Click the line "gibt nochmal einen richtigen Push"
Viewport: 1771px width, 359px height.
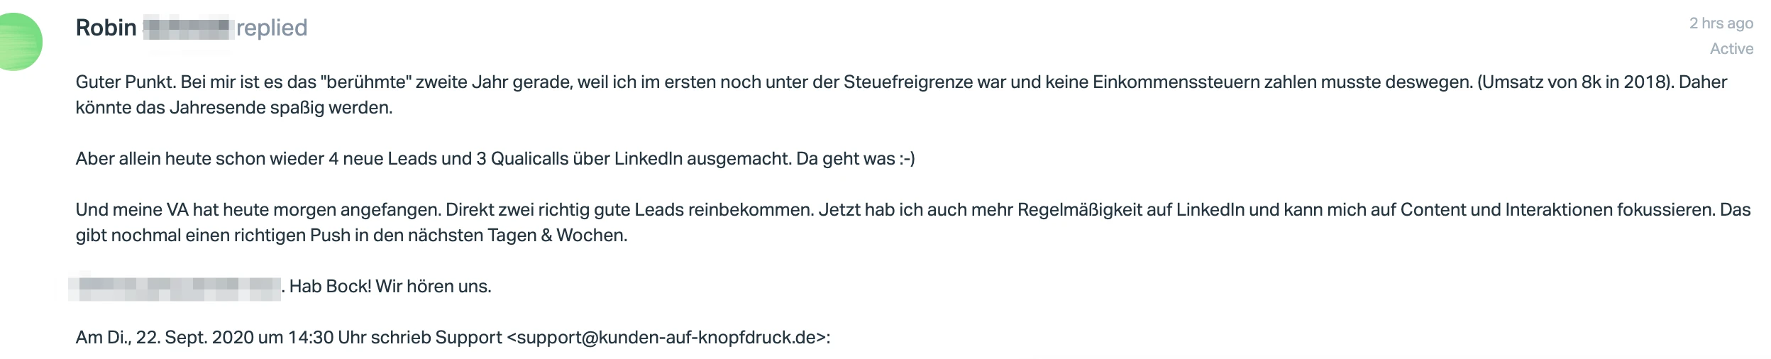click(351, 236)
